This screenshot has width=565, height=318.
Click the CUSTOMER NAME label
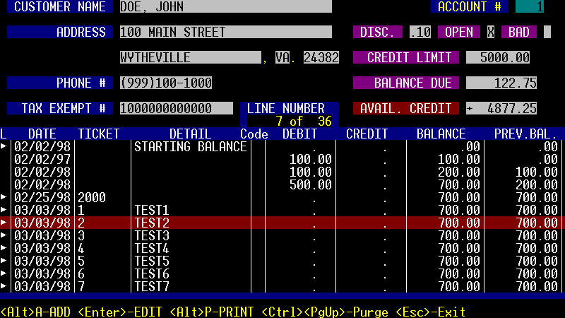click(x=60, y=6)
